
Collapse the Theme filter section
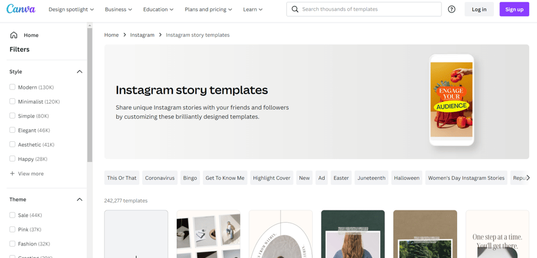click(x=79, y=200)
